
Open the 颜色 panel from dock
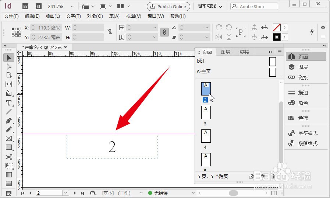pos(303,103)
